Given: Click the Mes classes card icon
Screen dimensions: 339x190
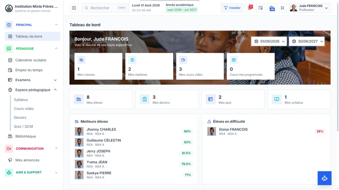Looking at the screenshot, I should pyautogui.click(x=81, y=60).
